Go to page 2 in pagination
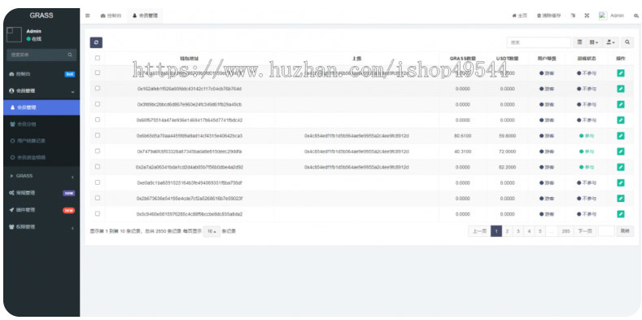Viewport: 642px width, 320px height. tap(507, 231)
